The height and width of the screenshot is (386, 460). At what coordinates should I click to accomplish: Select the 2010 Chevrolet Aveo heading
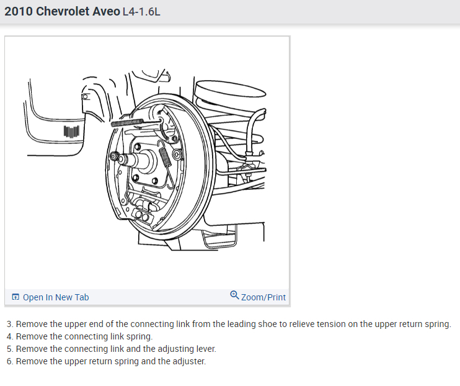tap(62, 11)
